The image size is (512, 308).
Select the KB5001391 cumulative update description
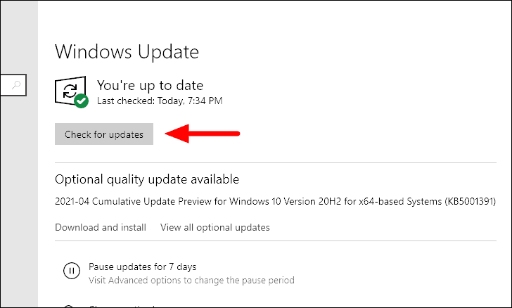pos(275,201)
